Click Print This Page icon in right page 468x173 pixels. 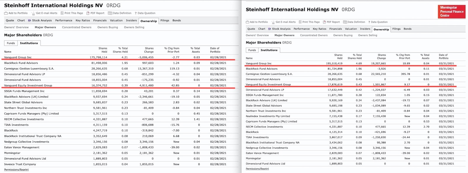(x=300, y=22)
